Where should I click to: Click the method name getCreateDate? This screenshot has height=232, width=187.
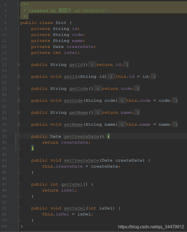81,137
